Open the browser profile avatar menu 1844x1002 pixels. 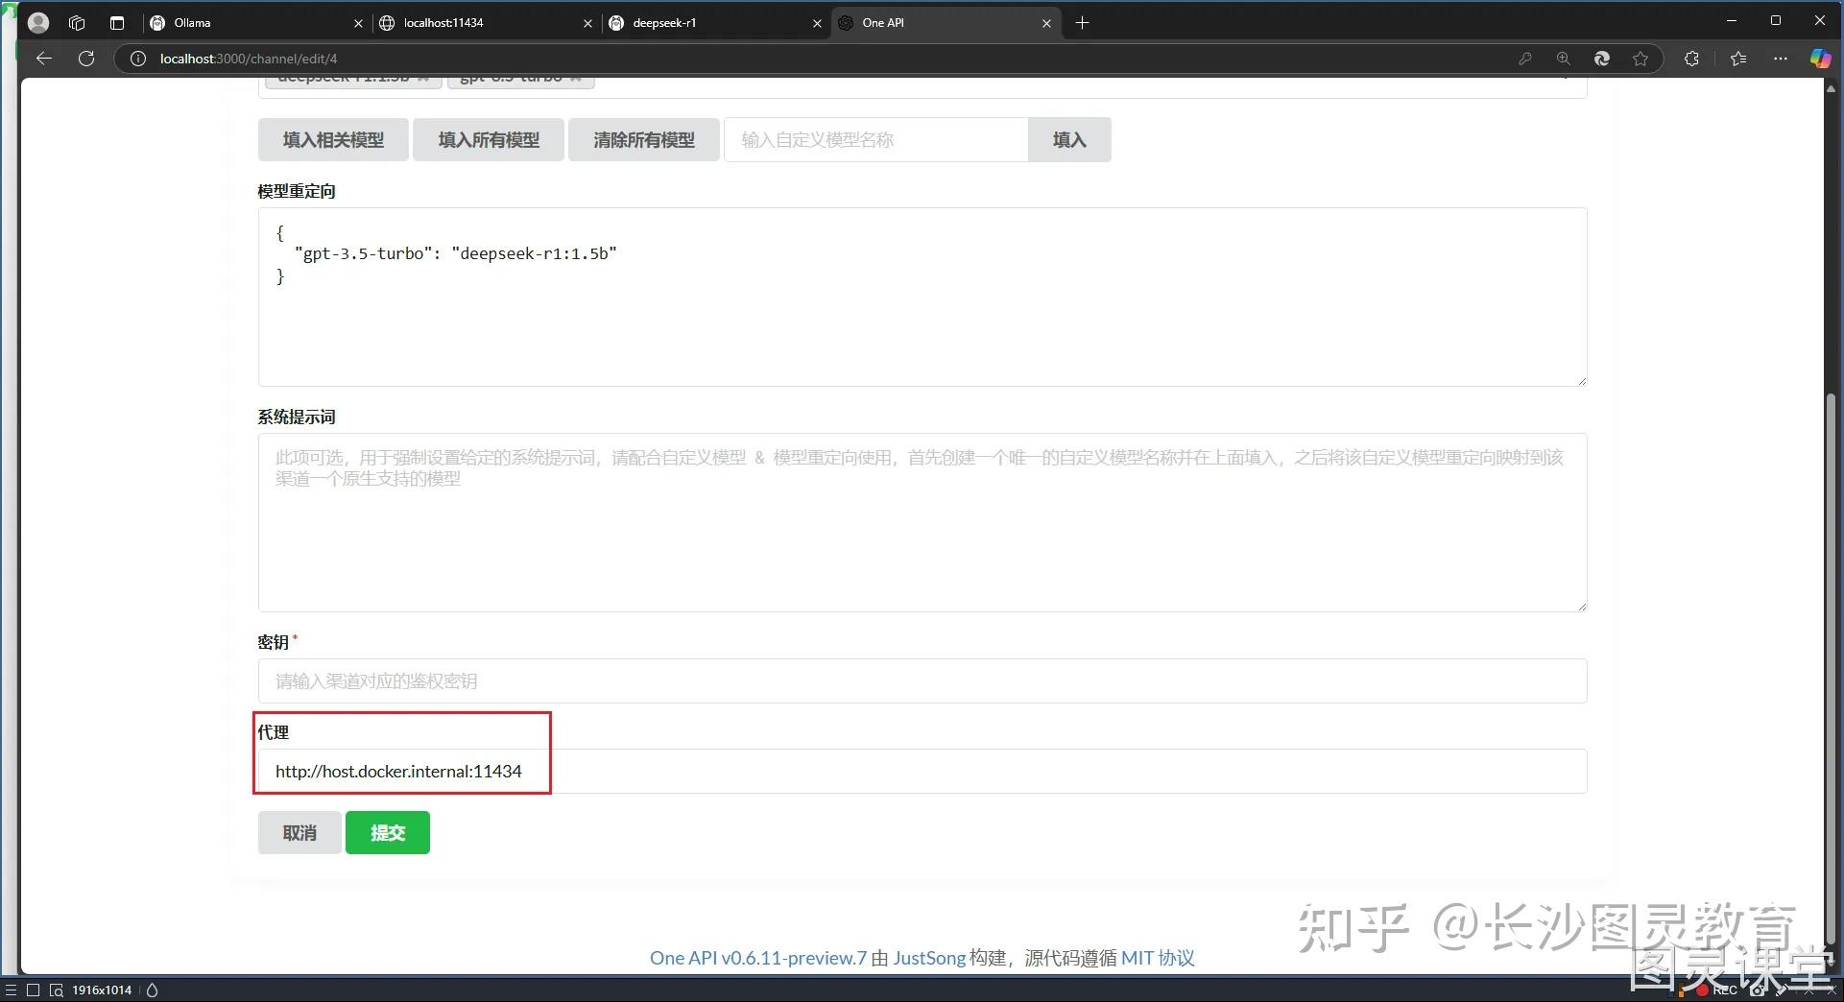38,22
